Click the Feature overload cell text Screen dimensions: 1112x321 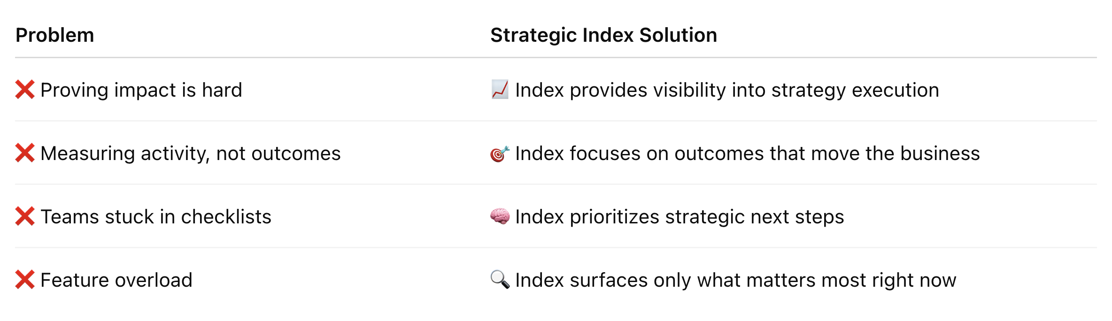116,280
